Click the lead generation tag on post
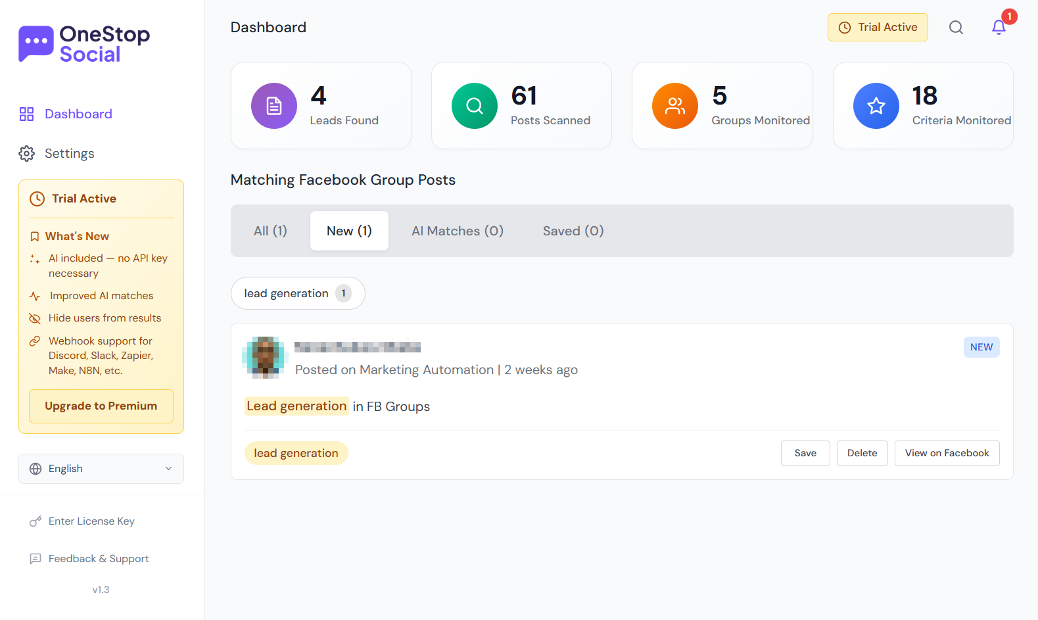Screen dimensions: 1038x620 click(x=296, y=453)
